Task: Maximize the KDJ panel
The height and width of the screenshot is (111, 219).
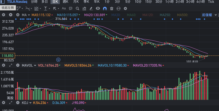Action: [x=11, y=103]
